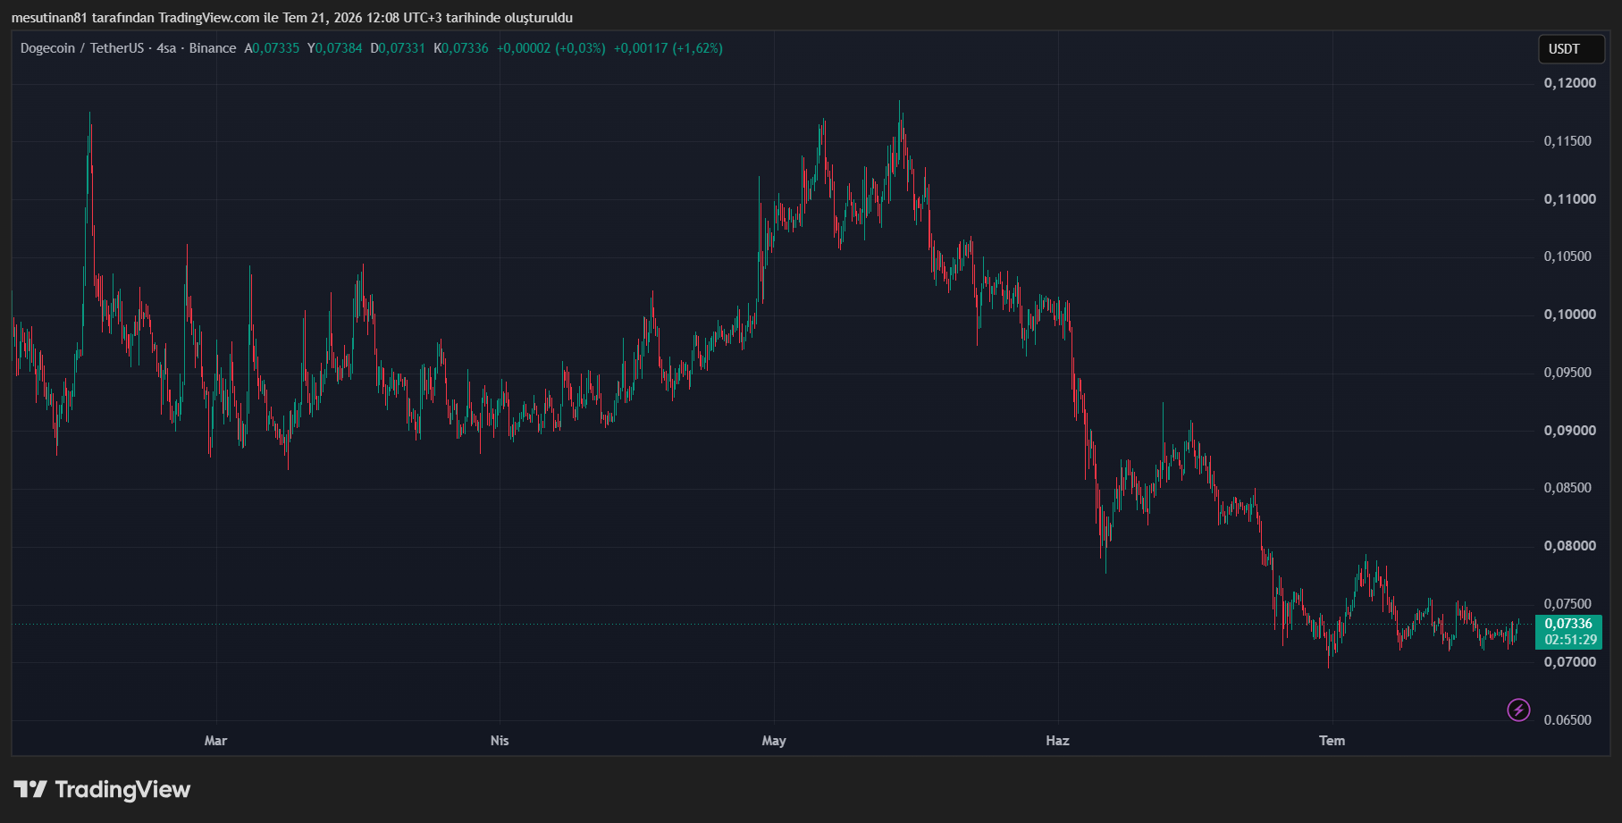Screen dimensions: 1622x823
Task: Click the purple lightning bolt icon
Action: point(1518,710)
